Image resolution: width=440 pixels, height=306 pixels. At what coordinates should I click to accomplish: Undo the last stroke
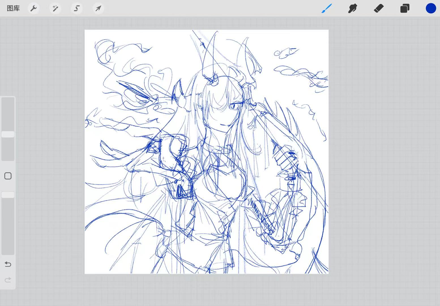point(8,264)
